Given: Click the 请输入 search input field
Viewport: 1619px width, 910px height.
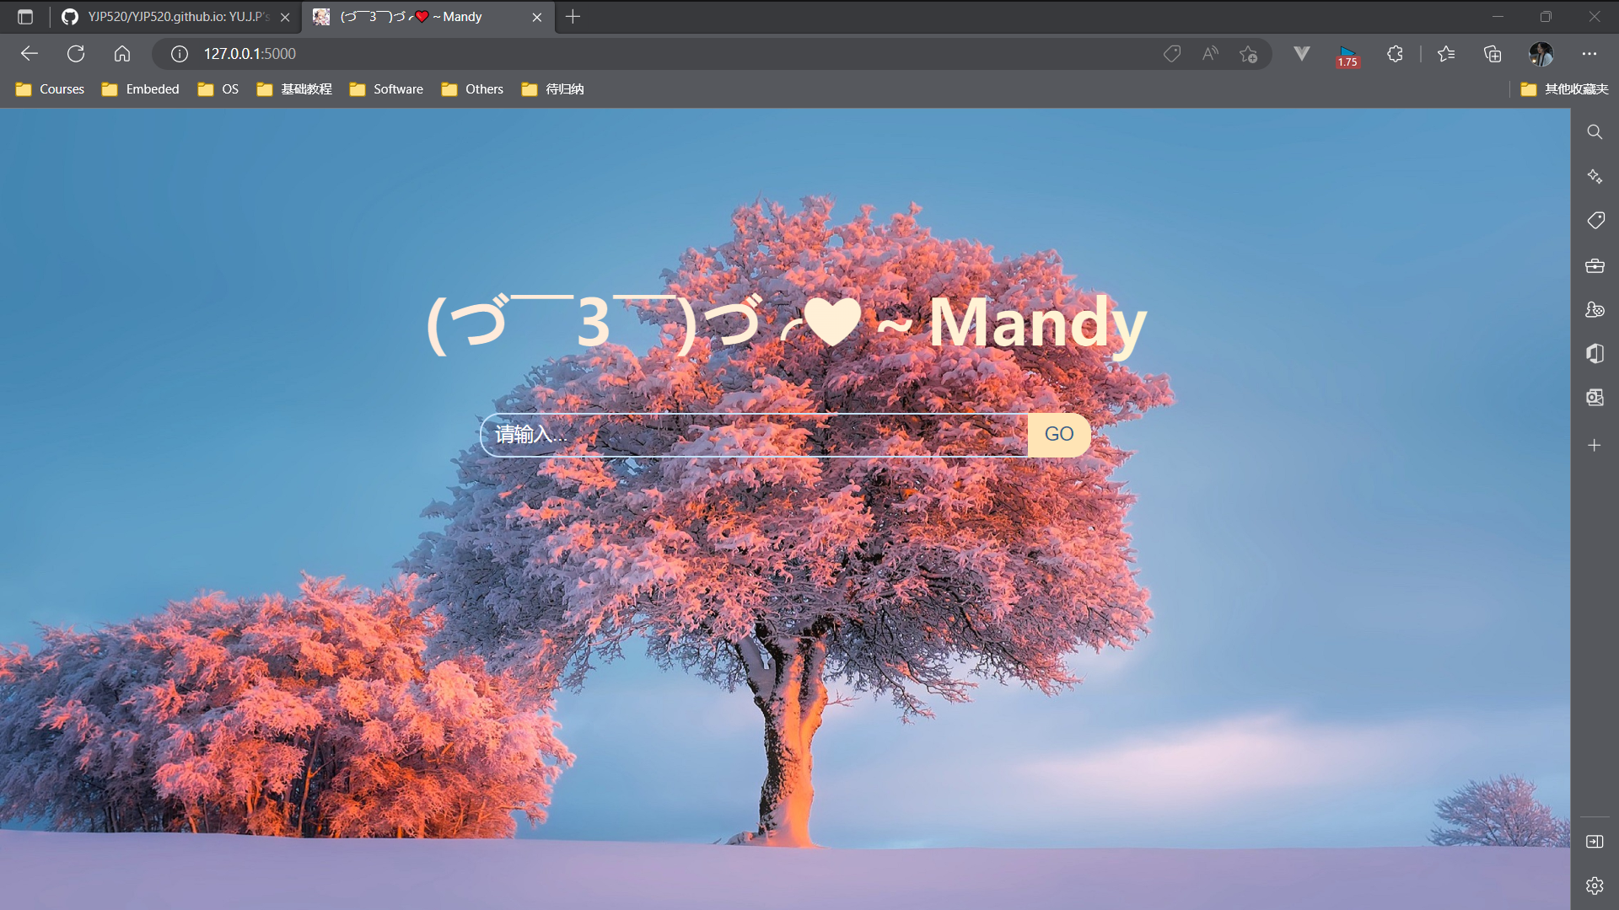Looking at the screenshot, I should point(755,435).
